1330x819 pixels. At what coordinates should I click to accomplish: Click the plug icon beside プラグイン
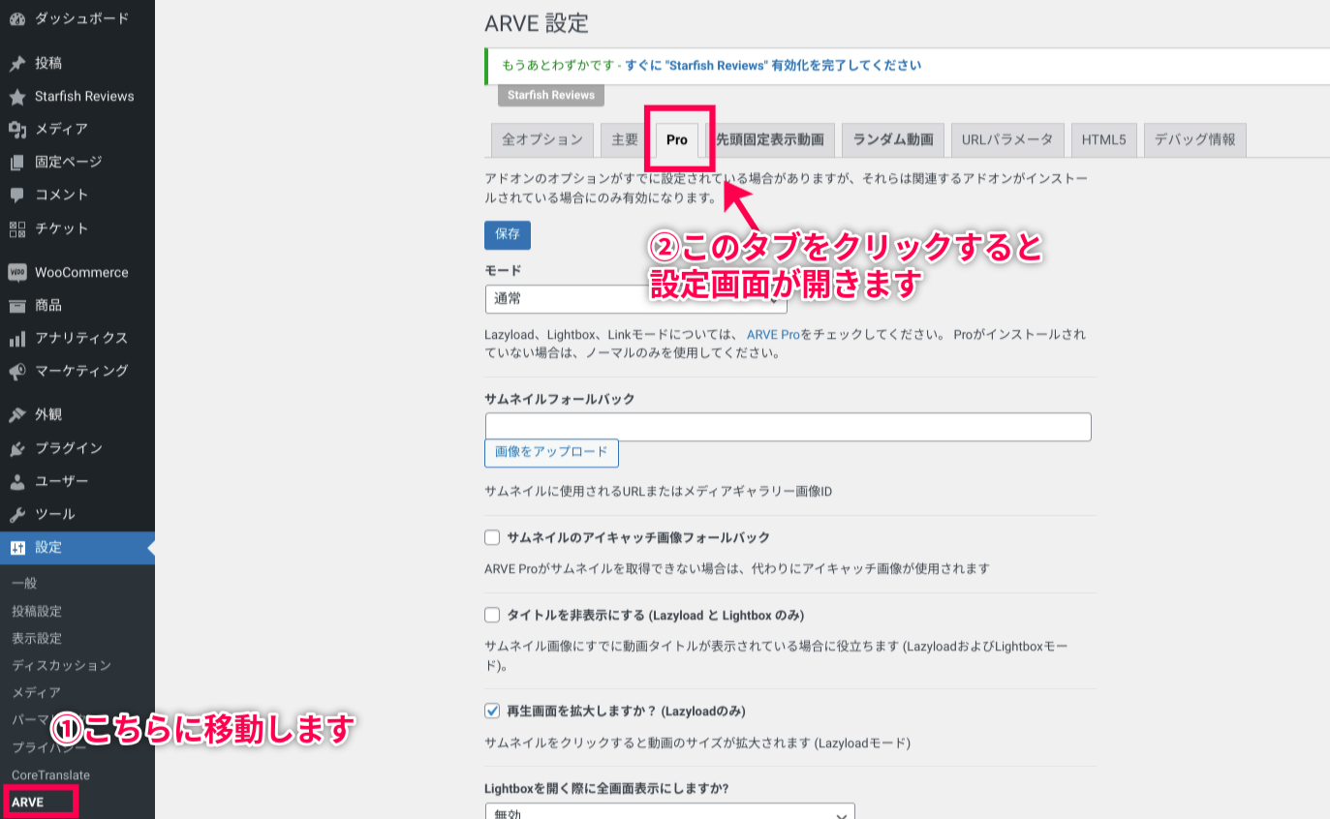16,448
